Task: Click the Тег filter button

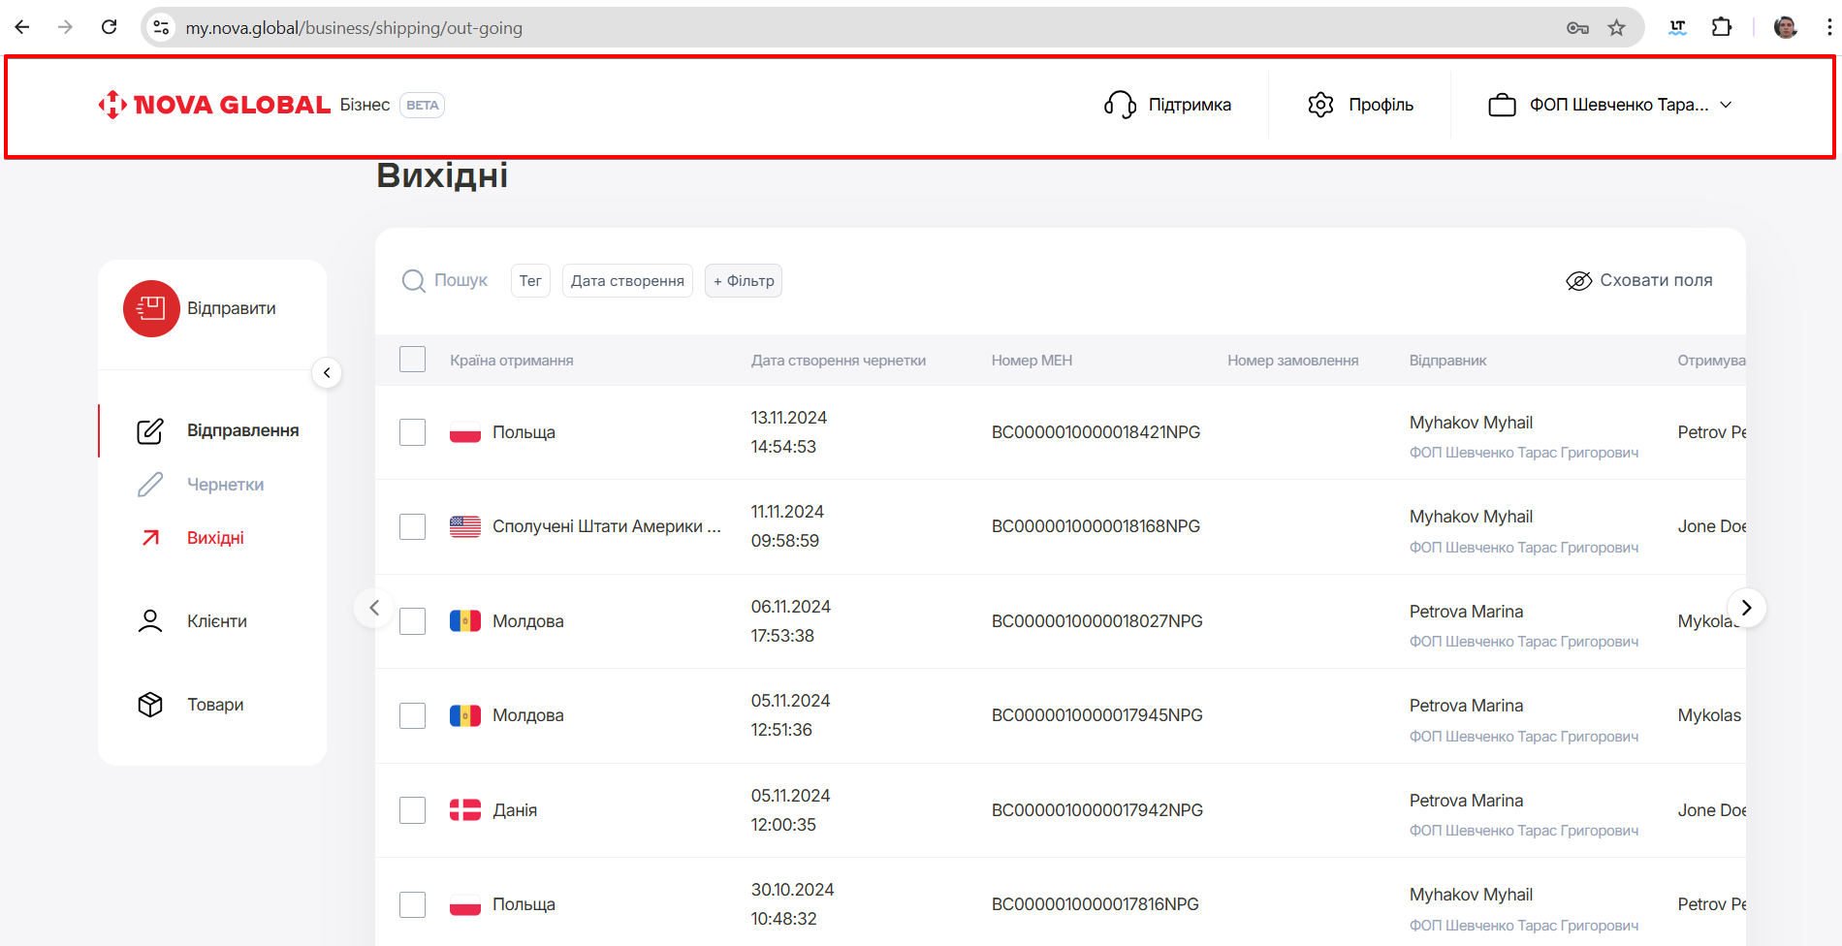Action: (x=530, y=281)
